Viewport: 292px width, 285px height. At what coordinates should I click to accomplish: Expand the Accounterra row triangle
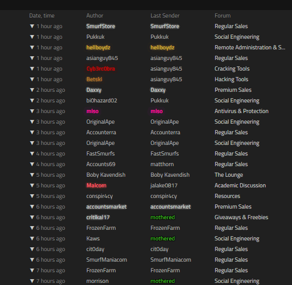tap(32, 133)
